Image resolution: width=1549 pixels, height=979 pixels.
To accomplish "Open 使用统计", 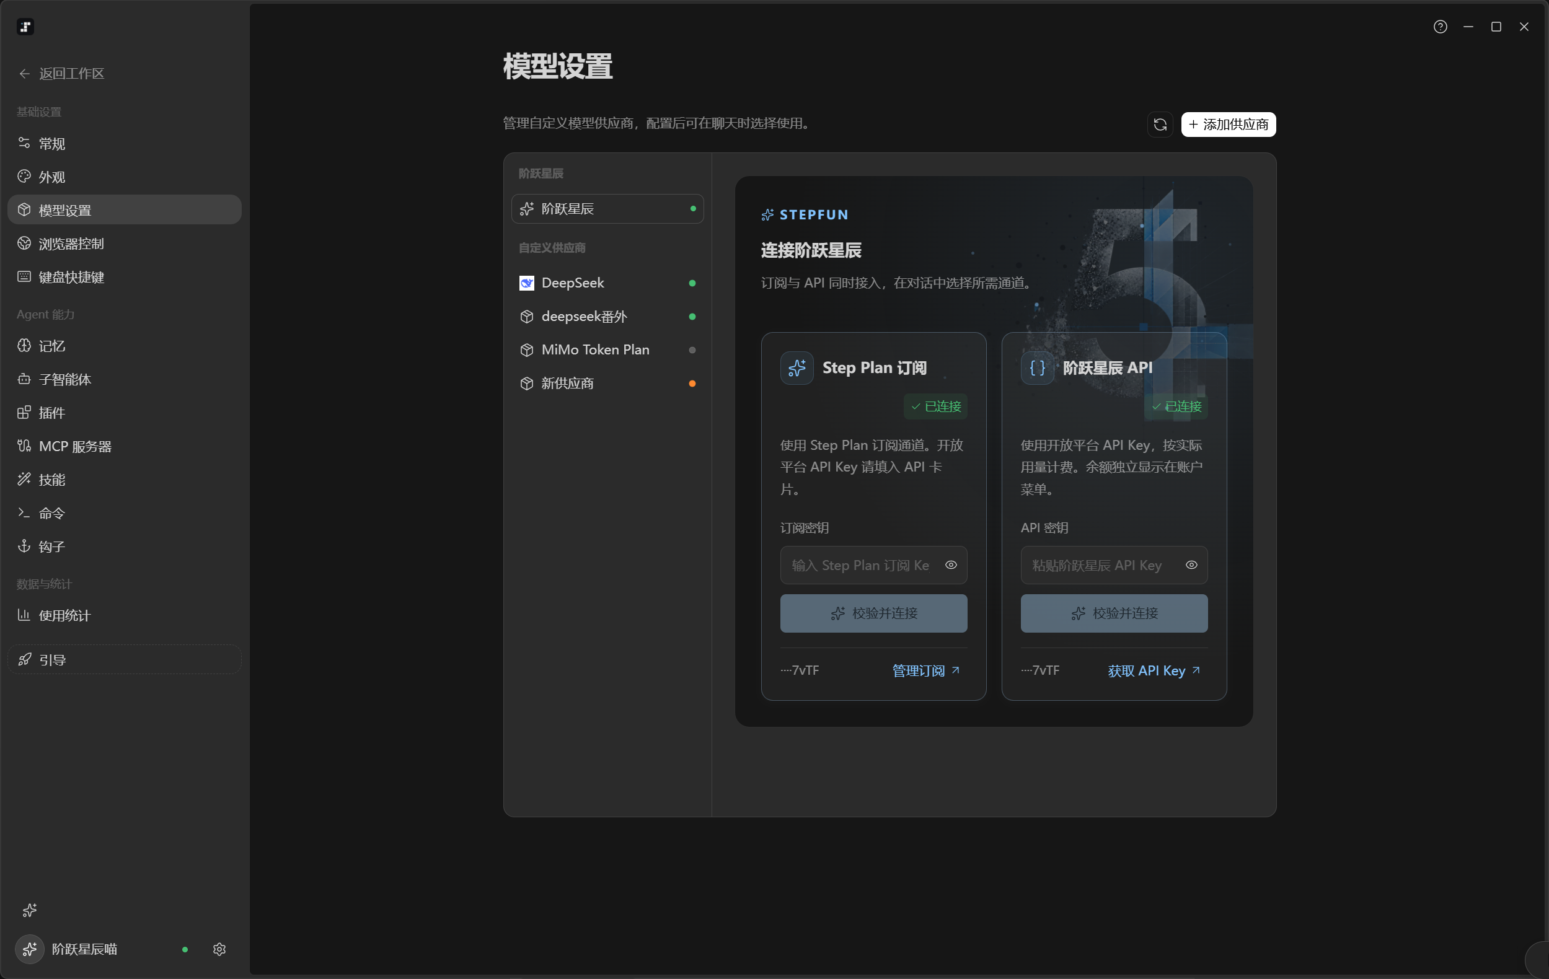I will click(x=124, y=615).
